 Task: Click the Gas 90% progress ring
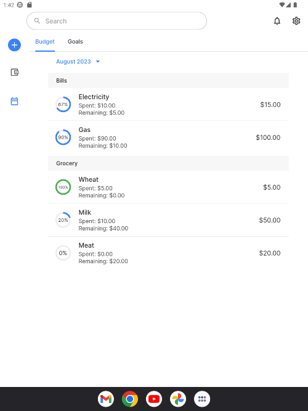(x=63, y=137)
